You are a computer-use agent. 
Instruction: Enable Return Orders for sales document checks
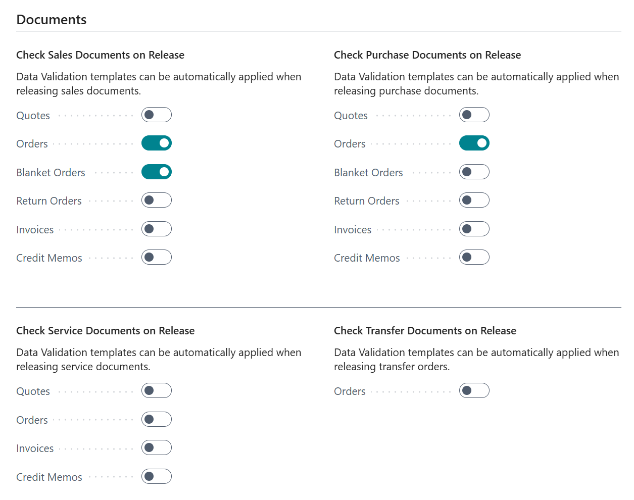[157, 200]
